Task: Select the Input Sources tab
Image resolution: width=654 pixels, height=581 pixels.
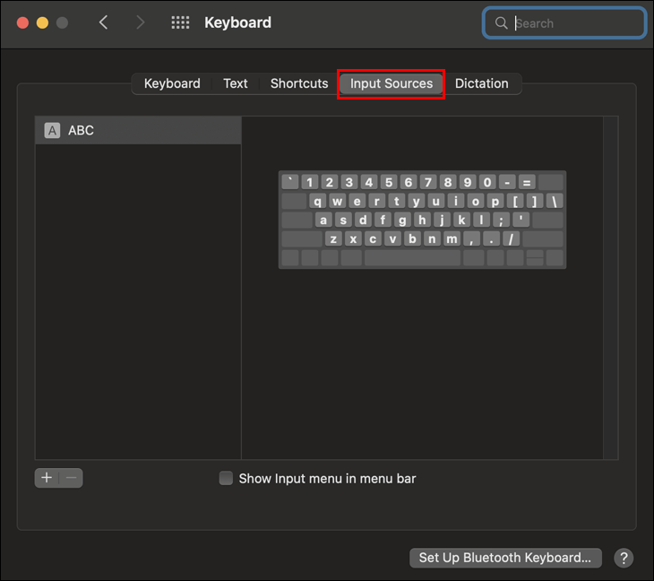Action: [x=392, y=83]
